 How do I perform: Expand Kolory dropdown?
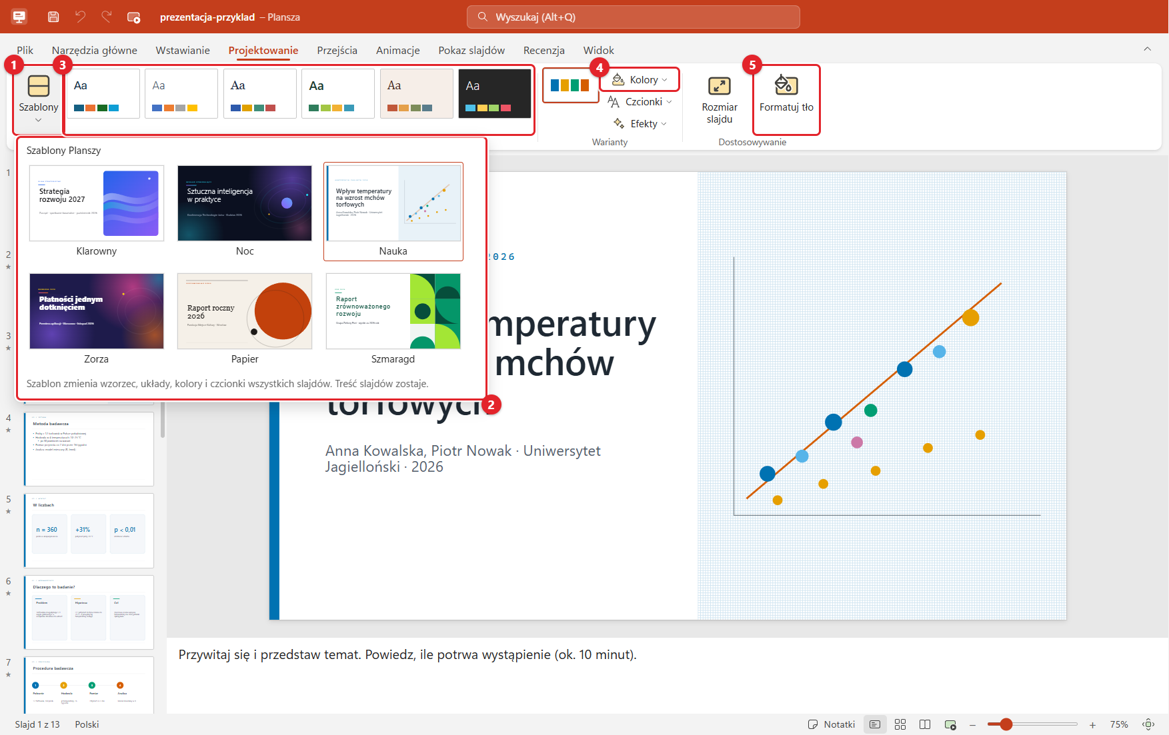point(640,80)
